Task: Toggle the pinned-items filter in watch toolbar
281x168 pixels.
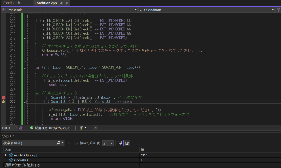Action: coord(120,143)
